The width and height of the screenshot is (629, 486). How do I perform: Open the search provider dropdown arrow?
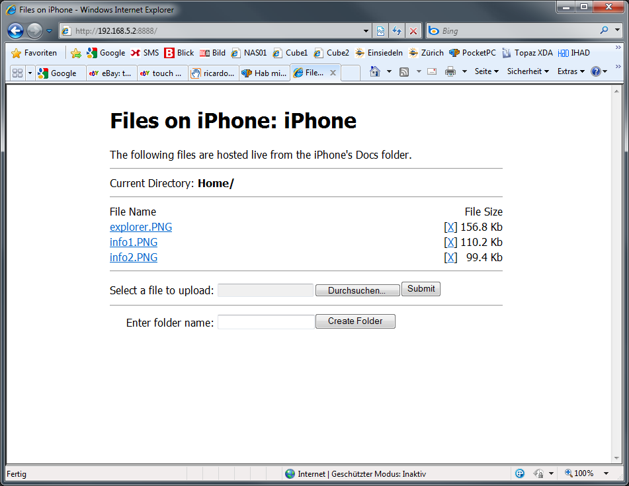pyautogui.click(x=617, y=30)
